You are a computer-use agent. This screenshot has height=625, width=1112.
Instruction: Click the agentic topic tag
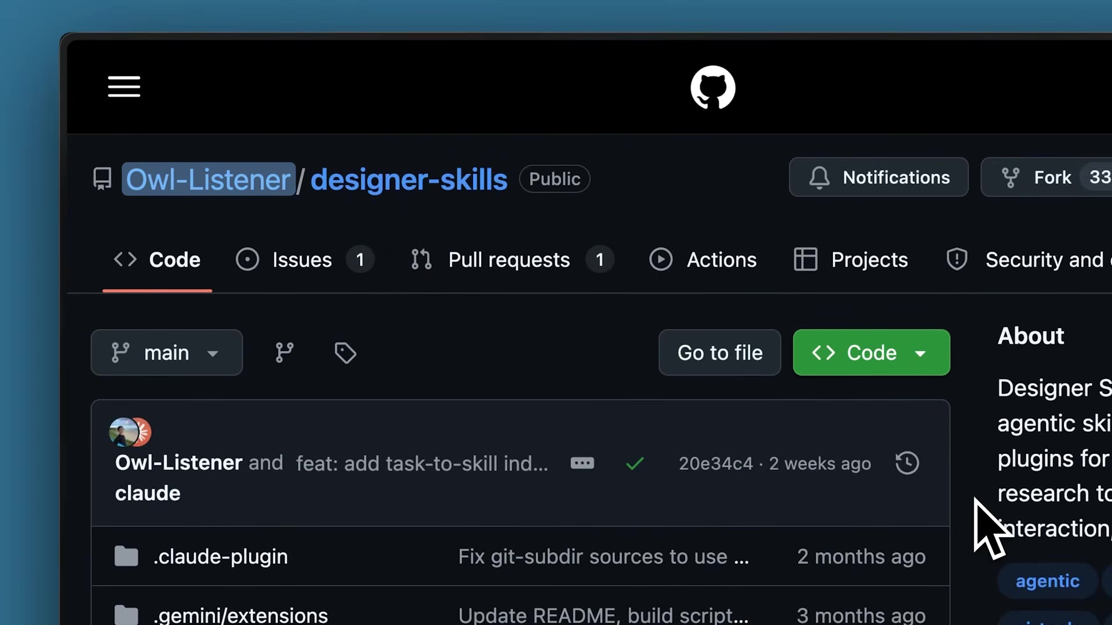[1047, 580]
